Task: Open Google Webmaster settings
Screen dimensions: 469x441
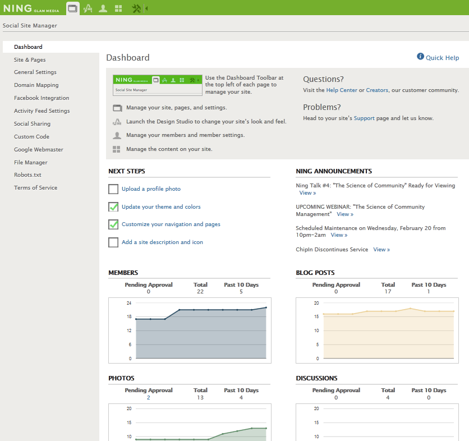Action: (38, 149)
